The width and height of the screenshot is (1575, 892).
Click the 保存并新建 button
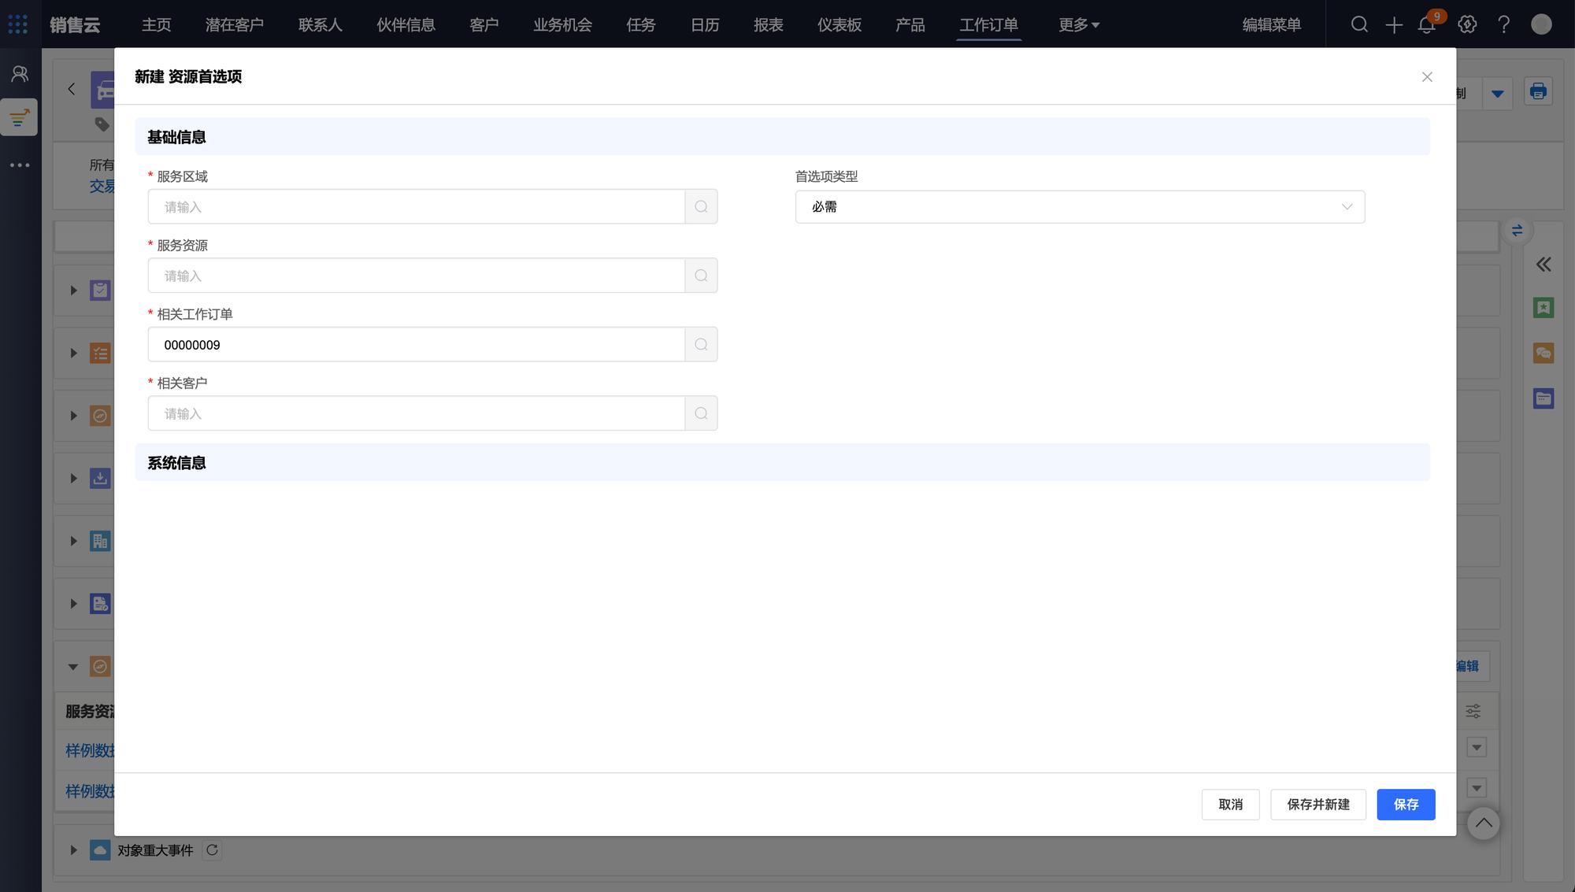[x=1317, y=805]
